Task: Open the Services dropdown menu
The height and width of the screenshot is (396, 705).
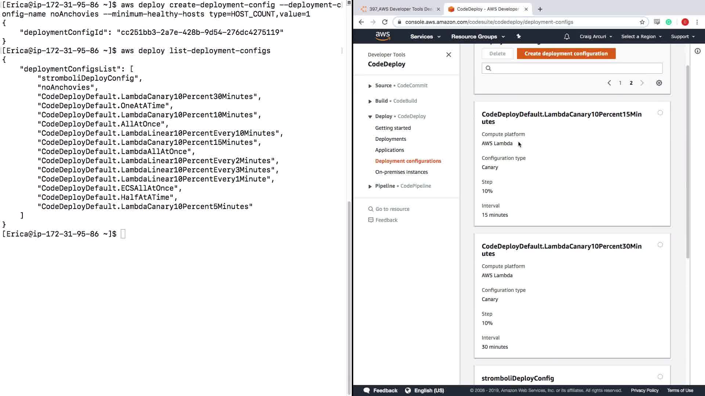Action: (425, 37)
